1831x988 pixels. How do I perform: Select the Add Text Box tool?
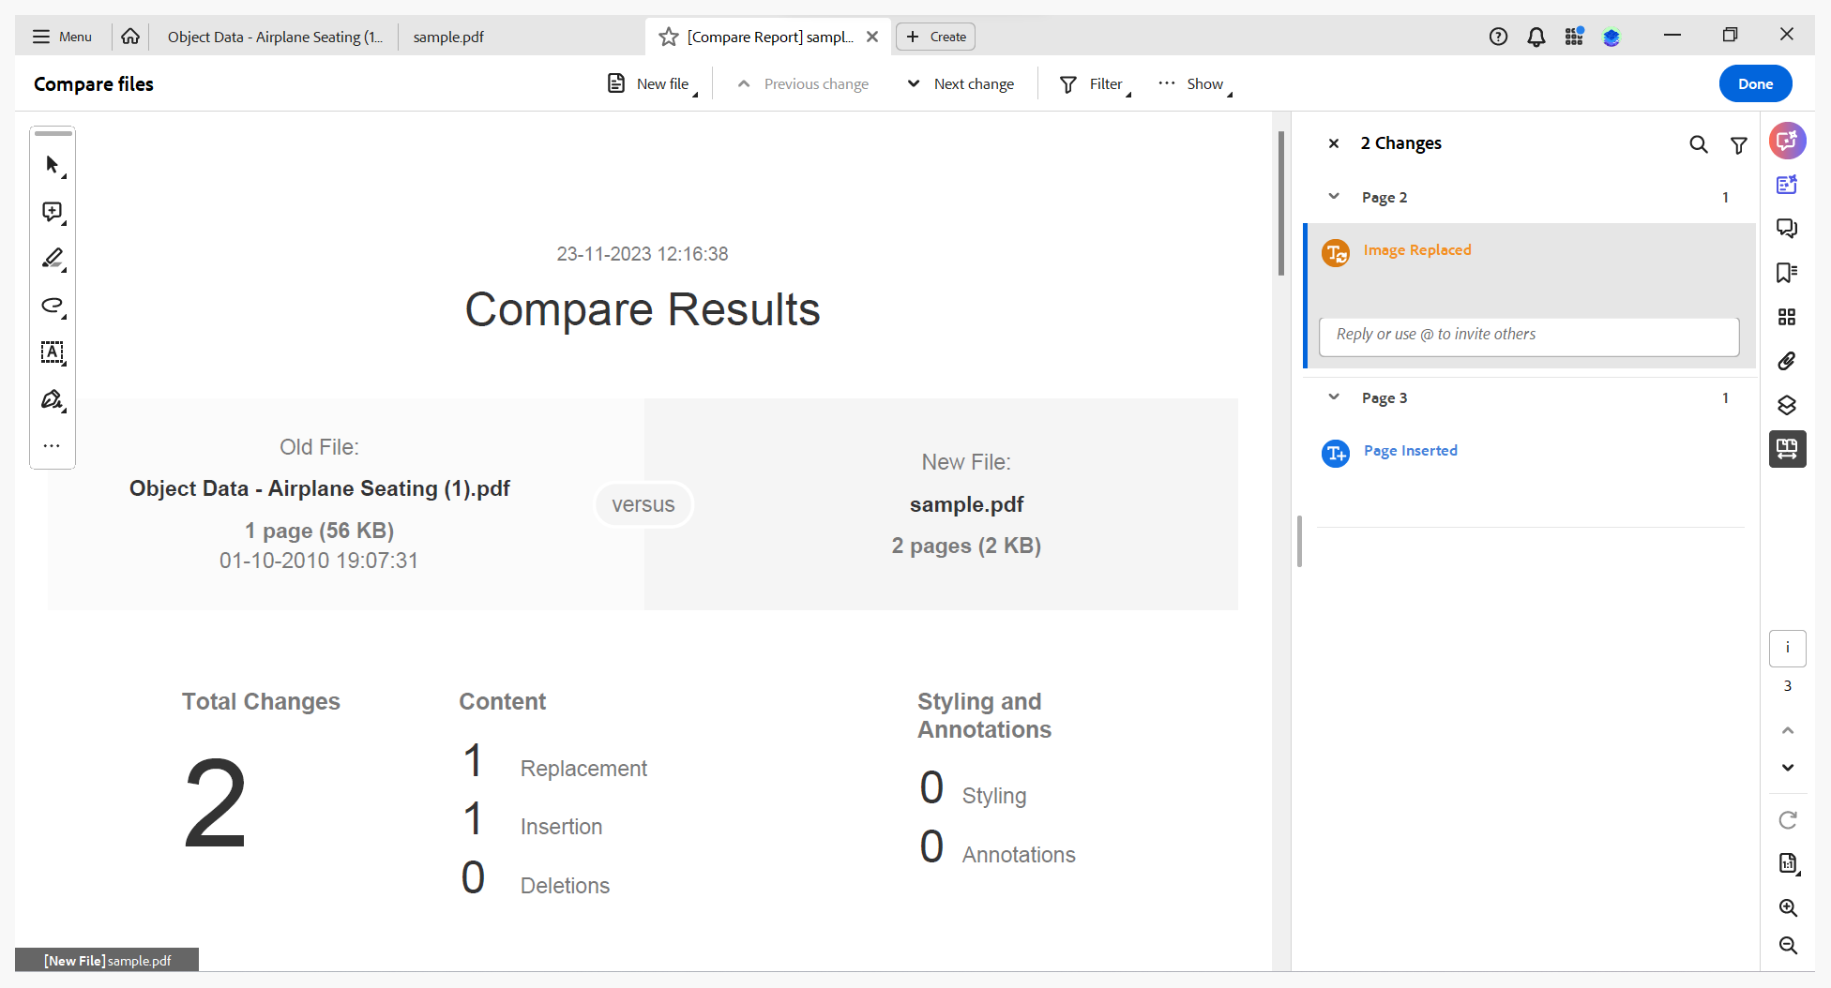tap(53, 353)
